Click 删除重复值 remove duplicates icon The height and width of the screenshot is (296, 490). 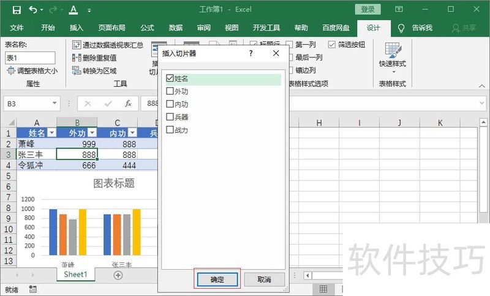pos(76,57)
